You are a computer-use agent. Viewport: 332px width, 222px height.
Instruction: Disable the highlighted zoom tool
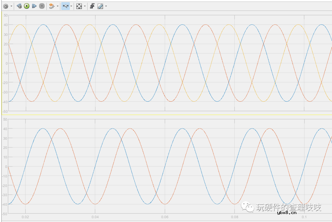(x=65, y=6)
